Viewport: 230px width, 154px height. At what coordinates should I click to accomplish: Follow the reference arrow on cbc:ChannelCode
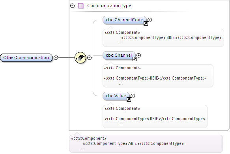pyautogui.click(x=146, y=23)
